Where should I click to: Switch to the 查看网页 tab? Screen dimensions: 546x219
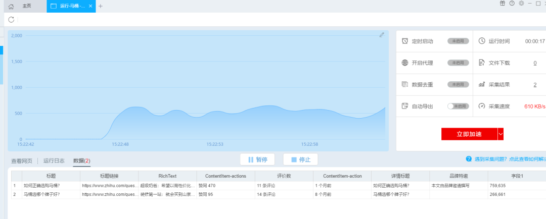coord(22,161)
